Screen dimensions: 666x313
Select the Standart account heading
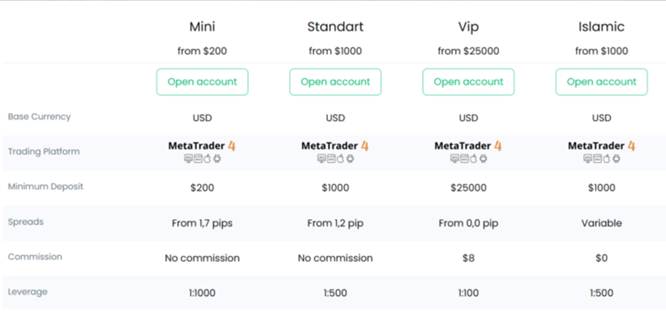(x=335, y=27)
